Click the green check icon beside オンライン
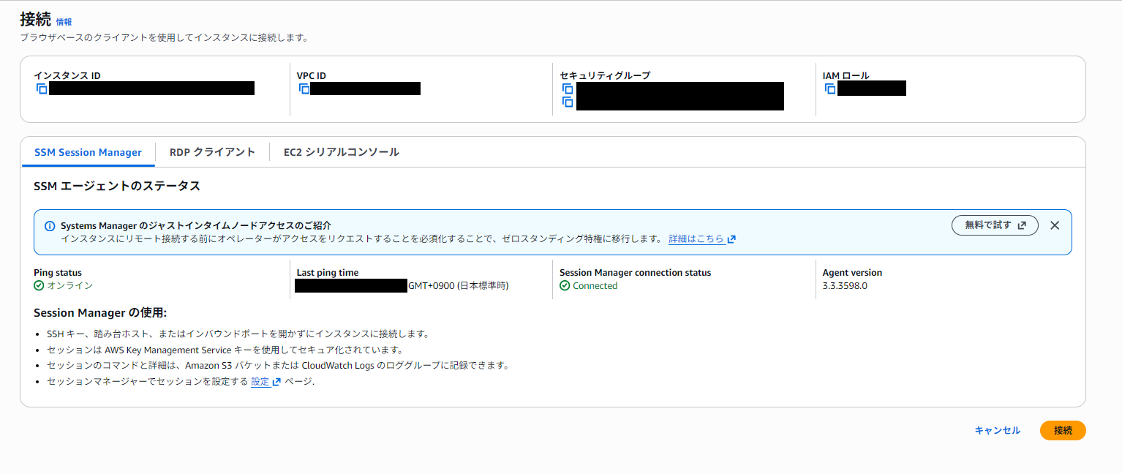Viewport: 1122px width, 474px height. coord(39,286)
